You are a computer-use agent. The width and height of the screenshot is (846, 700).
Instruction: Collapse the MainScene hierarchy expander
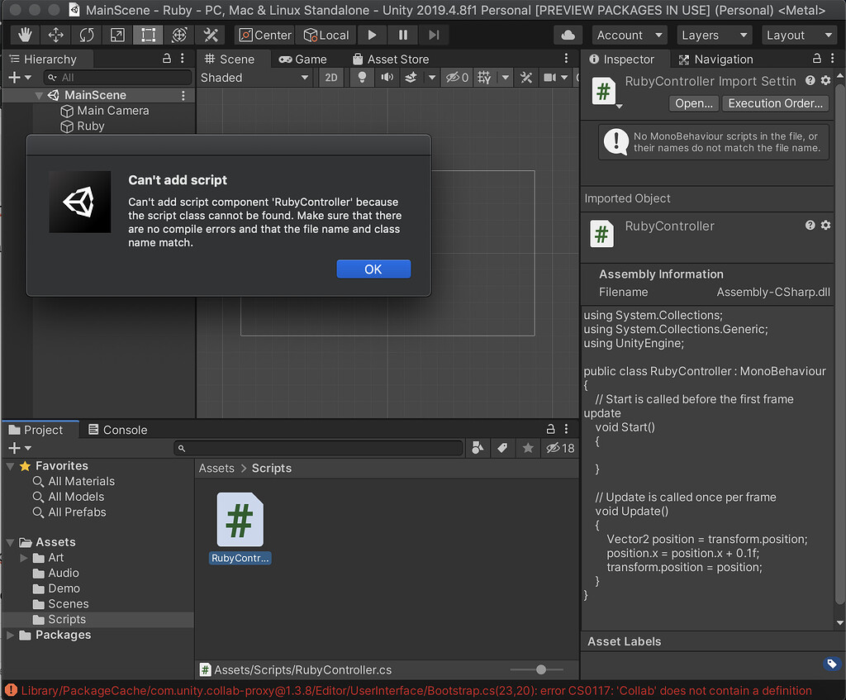[x=38, y=95]
